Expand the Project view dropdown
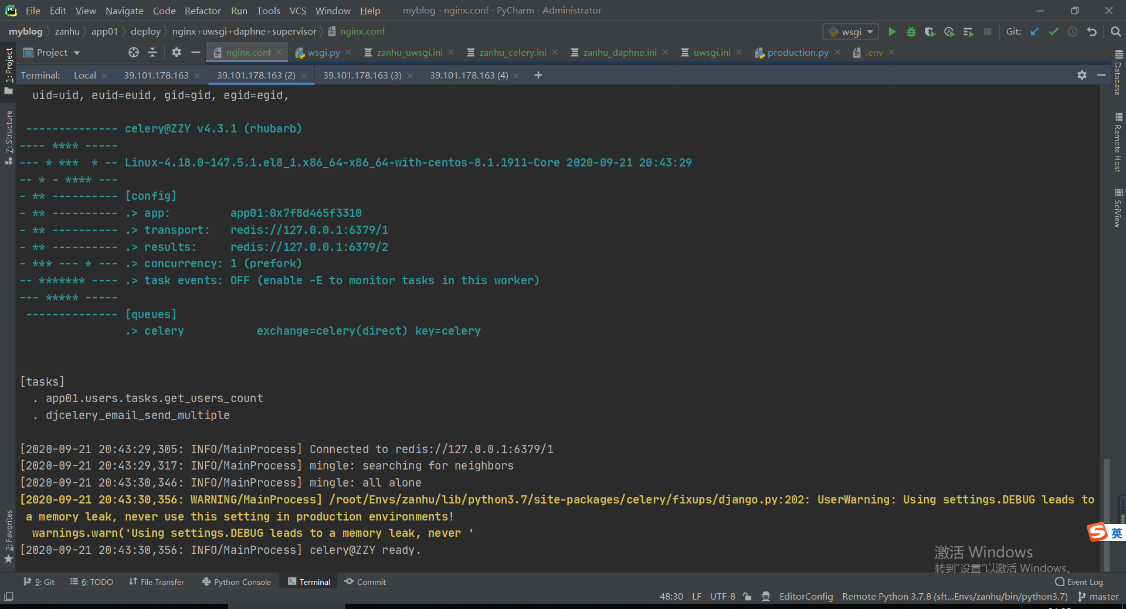 point(77,53)
